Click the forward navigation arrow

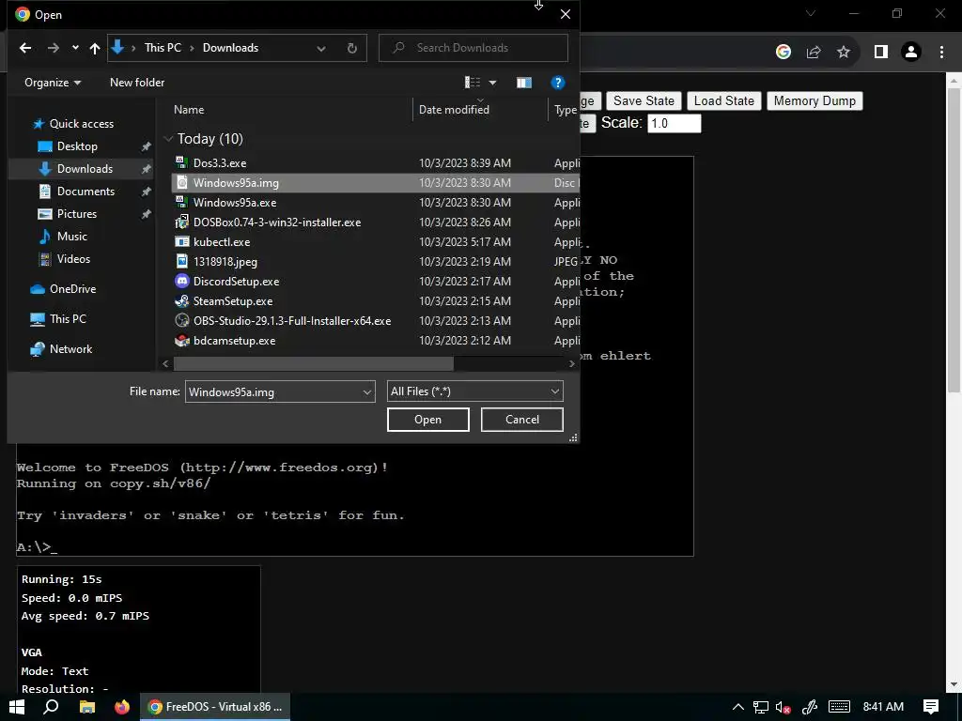pos(54,48)
